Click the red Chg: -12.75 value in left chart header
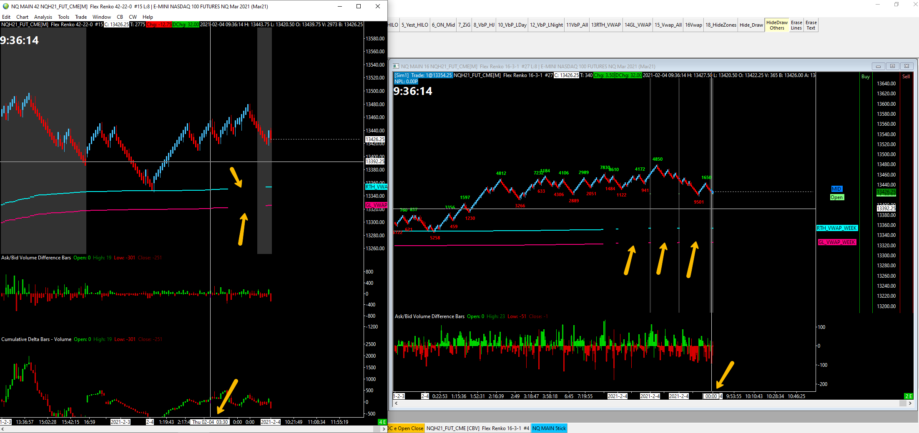Viewport: 919px width, 433px height. tap(159, 25)
